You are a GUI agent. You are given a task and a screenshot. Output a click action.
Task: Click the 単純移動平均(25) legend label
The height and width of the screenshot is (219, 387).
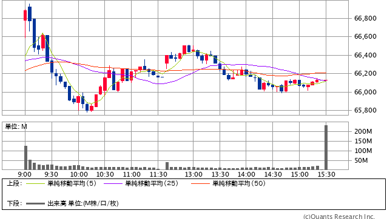point(152,183)
